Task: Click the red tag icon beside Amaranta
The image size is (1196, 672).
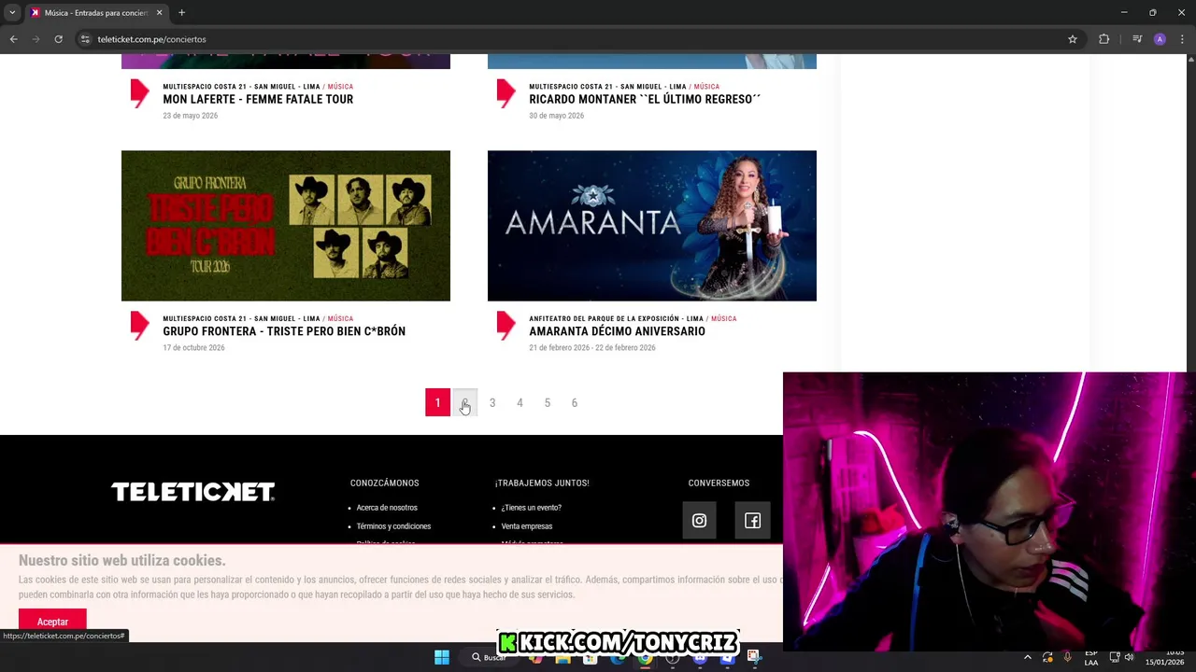Action: (x=505, y=326)
